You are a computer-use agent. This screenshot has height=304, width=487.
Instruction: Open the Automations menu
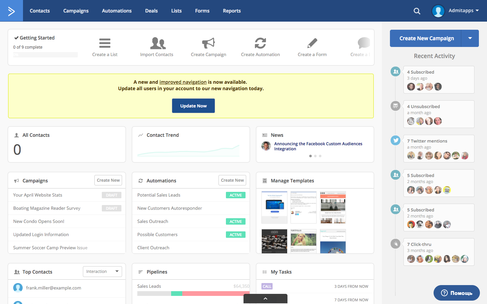[117, 11]
